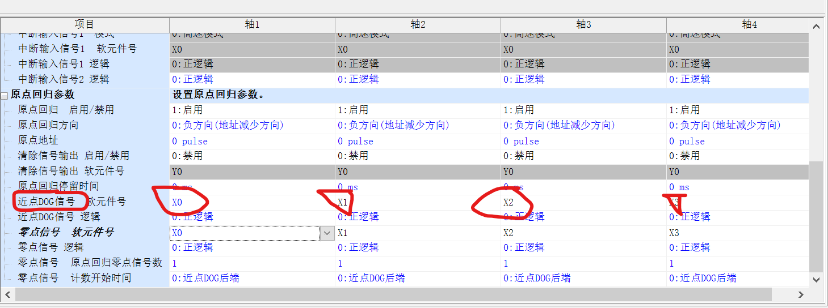Screen dimensions: 828x308
Task: Select the 中断输入信号2 逻辑 row label
Action: click(x=64, y=79)
